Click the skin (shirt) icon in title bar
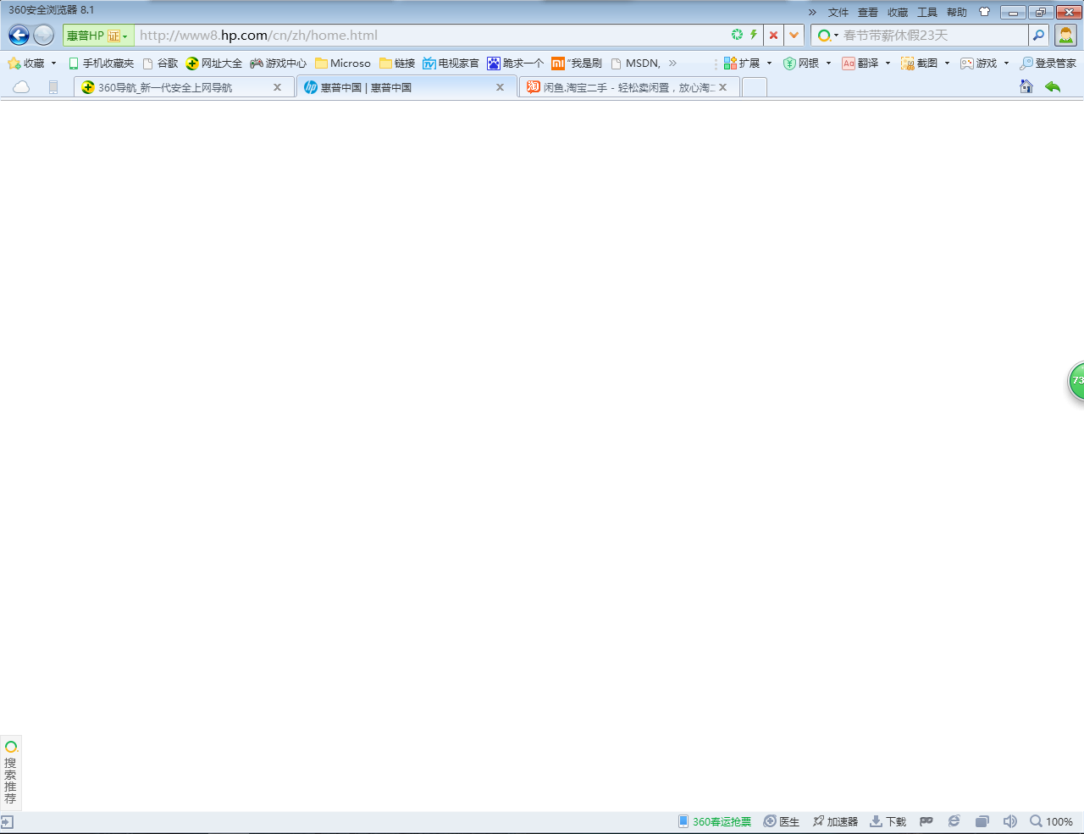Viewport: 1084px width, 834px height. tap(984, 12)
